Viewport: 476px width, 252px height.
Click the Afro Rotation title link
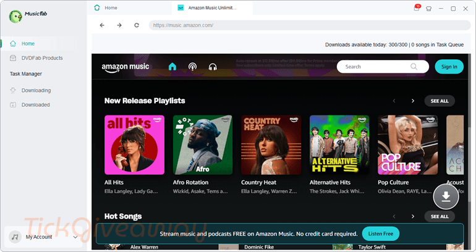190,183
